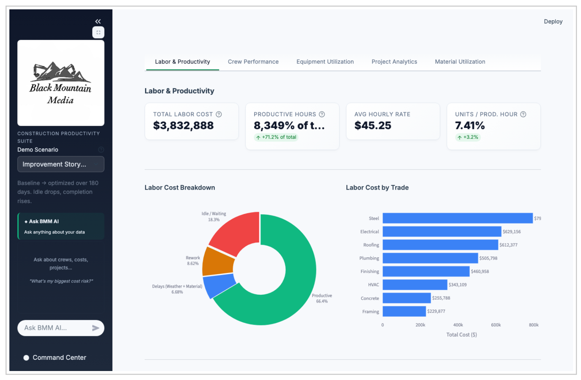Click the Labor Cost by Trade chart title

tap(377, 188)
